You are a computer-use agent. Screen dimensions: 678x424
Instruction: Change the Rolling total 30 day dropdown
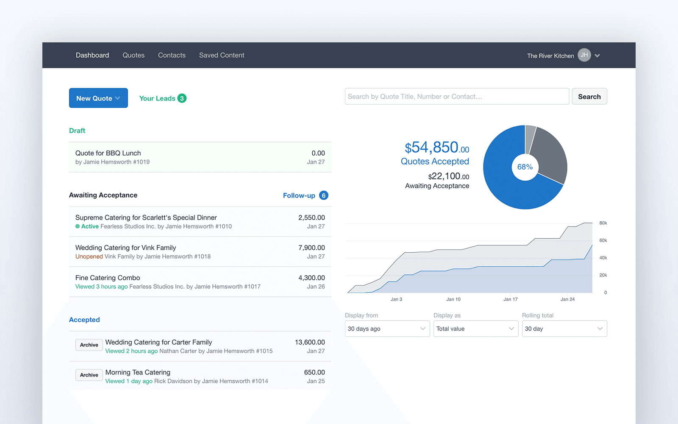pyautogui.click(x=564, y=329)
